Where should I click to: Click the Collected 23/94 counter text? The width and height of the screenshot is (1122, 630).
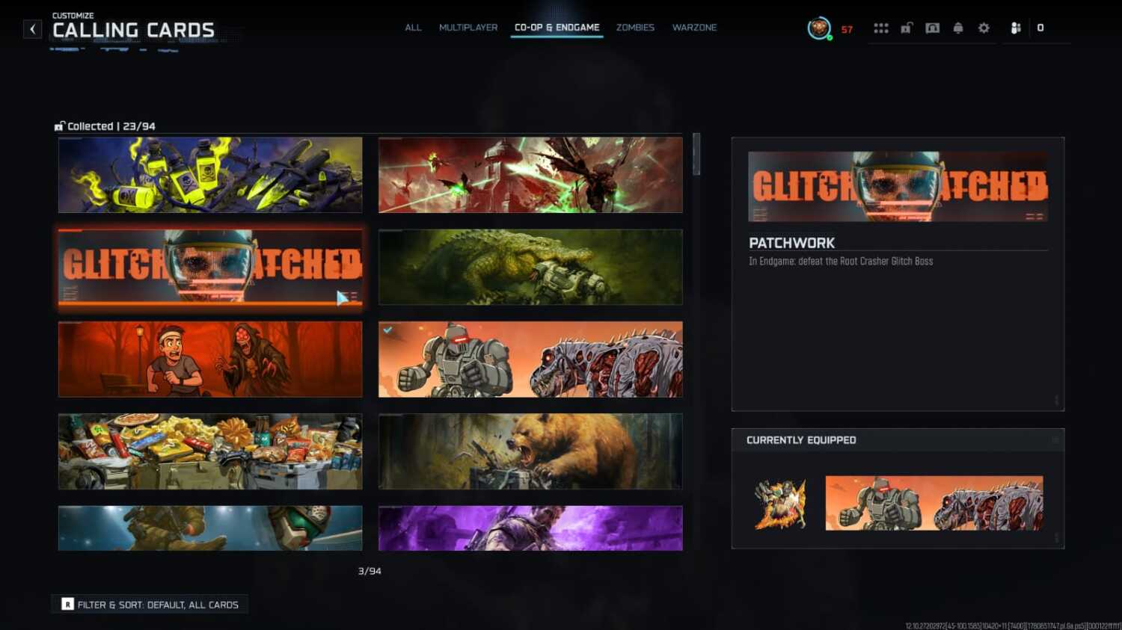point(111,126)
